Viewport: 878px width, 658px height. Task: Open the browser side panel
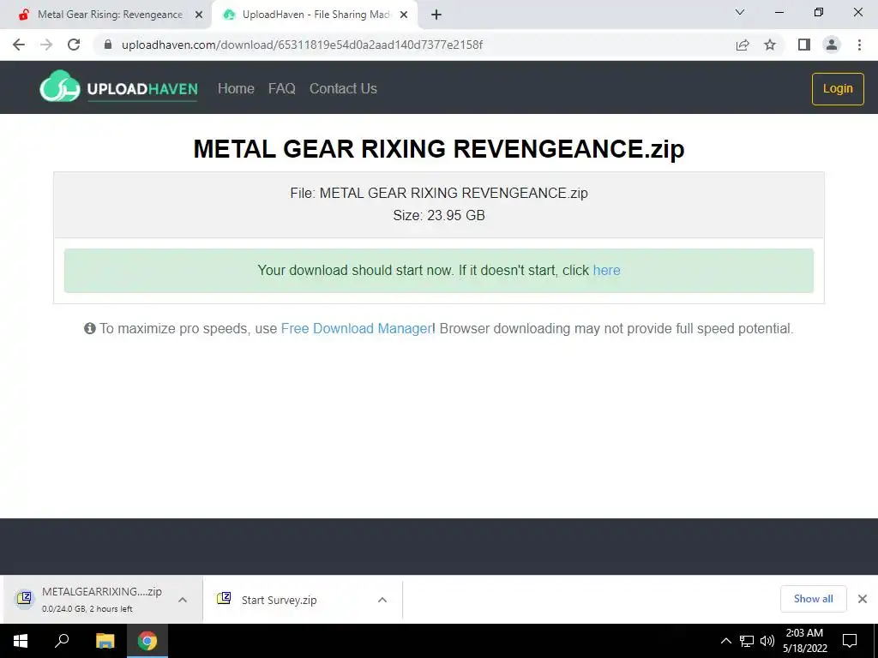point(804,45)
